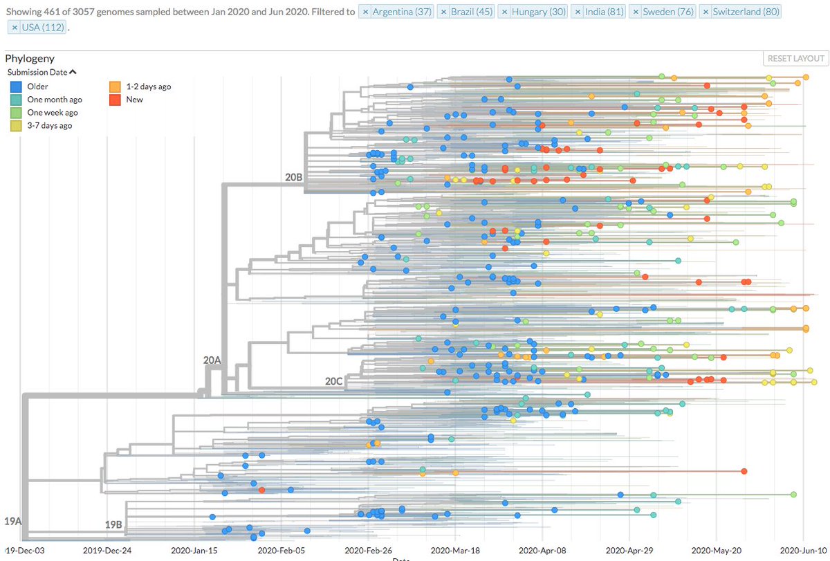Select the One month ago legend swatch

(15, 100)
